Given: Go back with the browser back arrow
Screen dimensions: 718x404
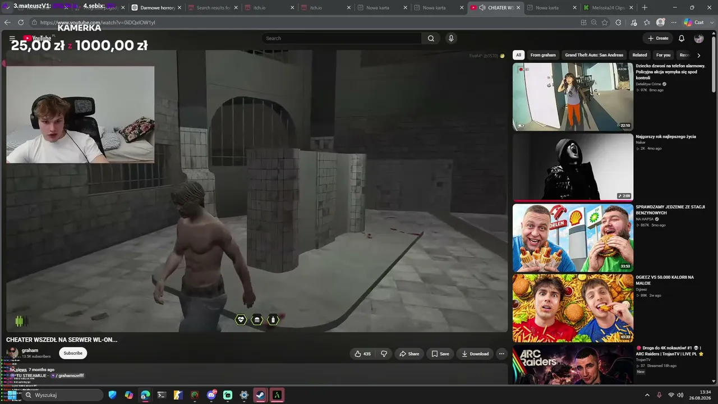Looking at the screenshot, I should [7, 22].
